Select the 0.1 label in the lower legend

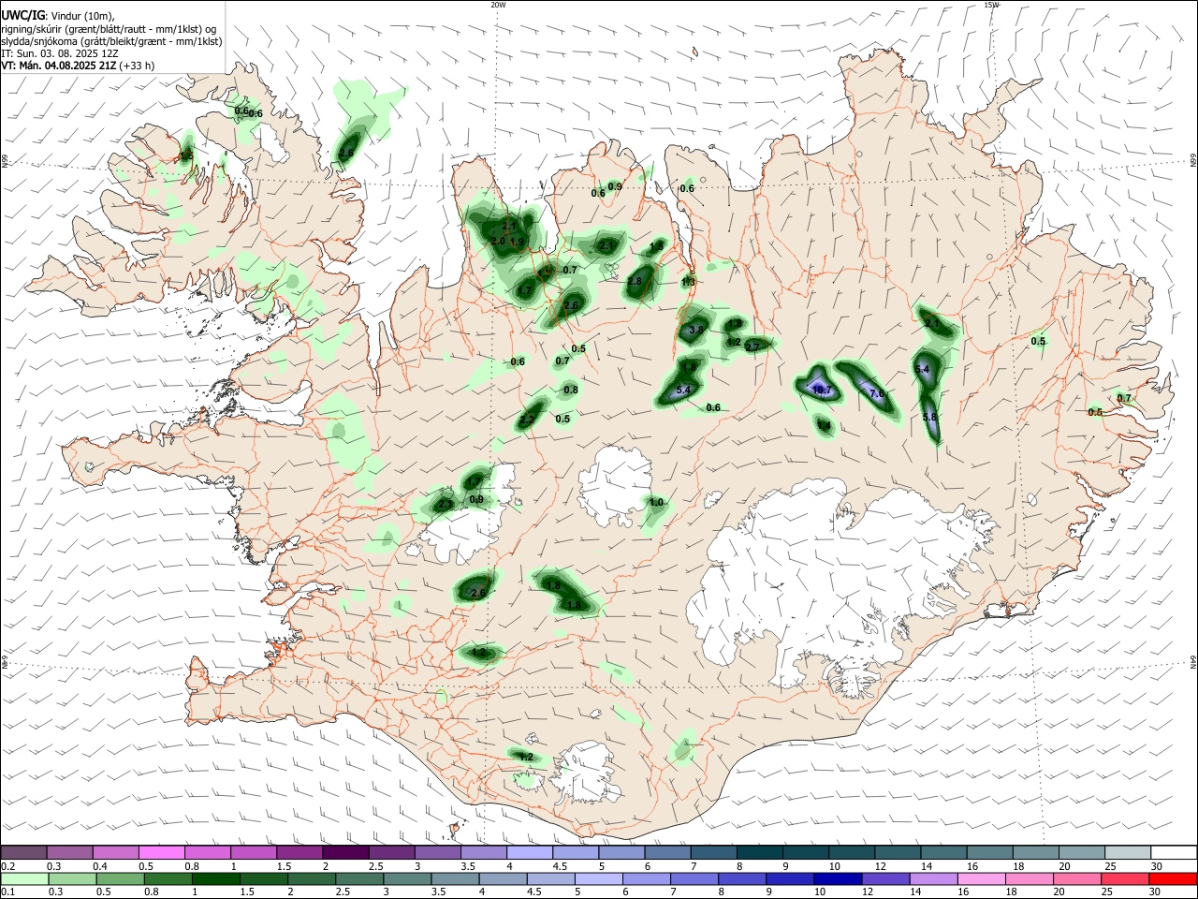7,892
